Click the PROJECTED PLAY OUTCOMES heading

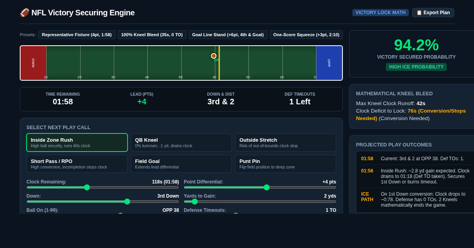[x=394, y=145]
